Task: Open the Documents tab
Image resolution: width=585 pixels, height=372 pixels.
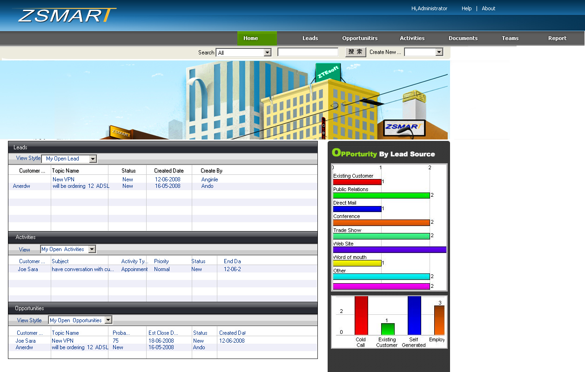Action: [x=463, y=38]
